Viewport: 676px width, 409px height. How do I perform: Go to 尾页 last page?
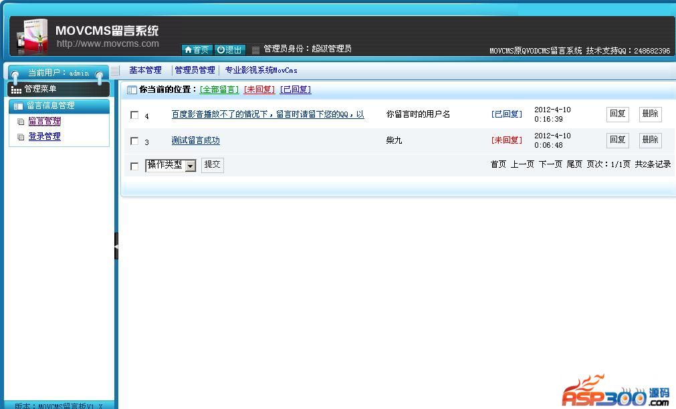(x=574, y=164)
